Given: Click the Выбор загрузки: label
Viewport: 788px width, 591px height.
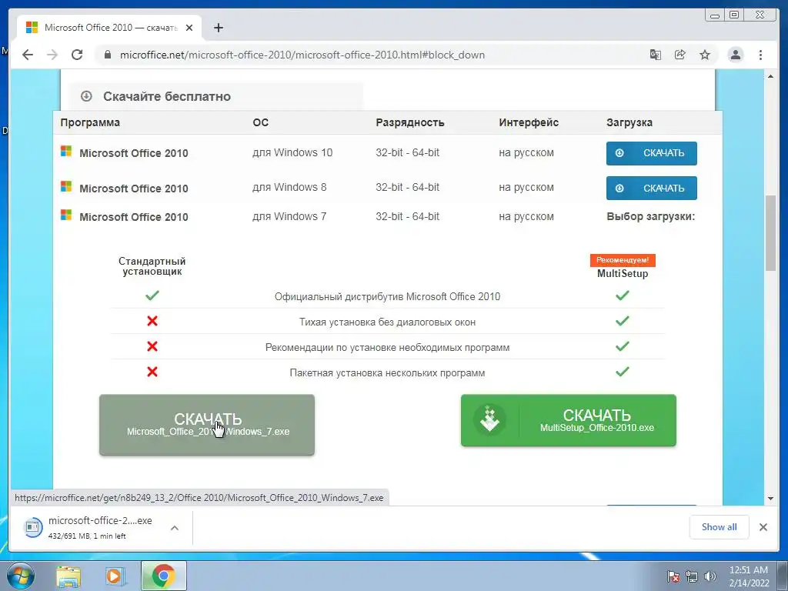Looking at the screenshot, I should (651, 216).
